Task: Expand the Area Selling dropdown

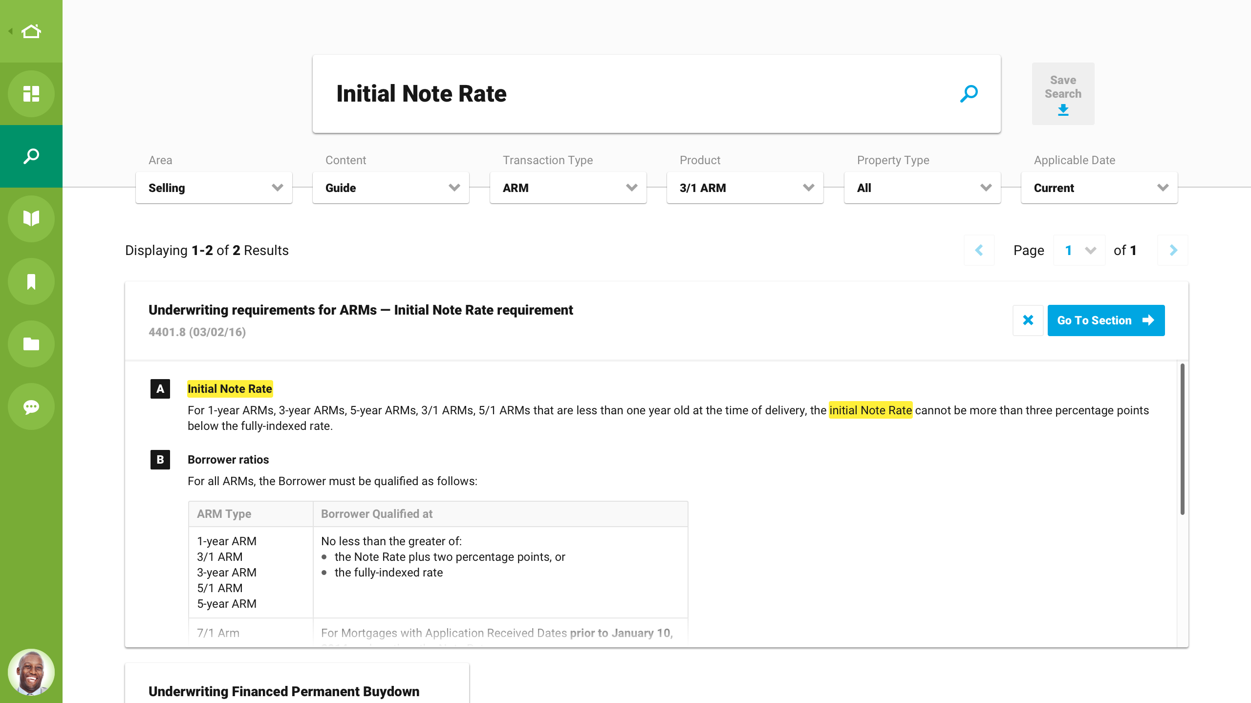Action: 214,188
